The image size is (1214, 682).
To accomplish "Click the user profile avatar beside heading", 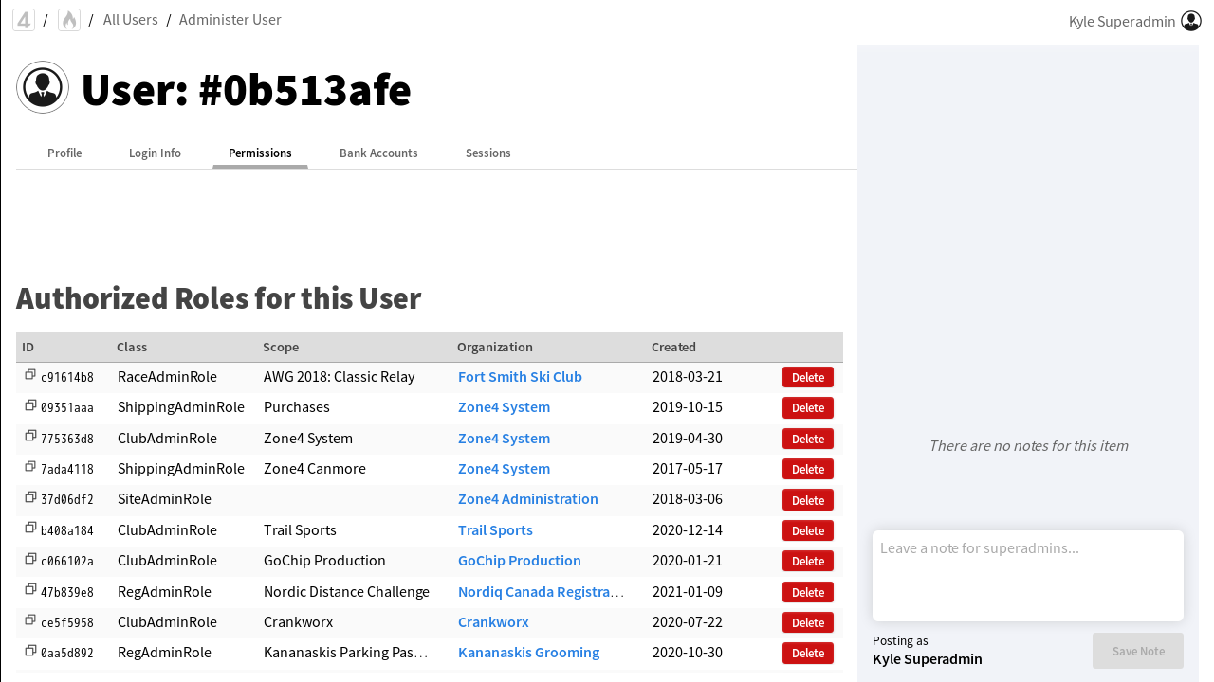I will (43, 87).
